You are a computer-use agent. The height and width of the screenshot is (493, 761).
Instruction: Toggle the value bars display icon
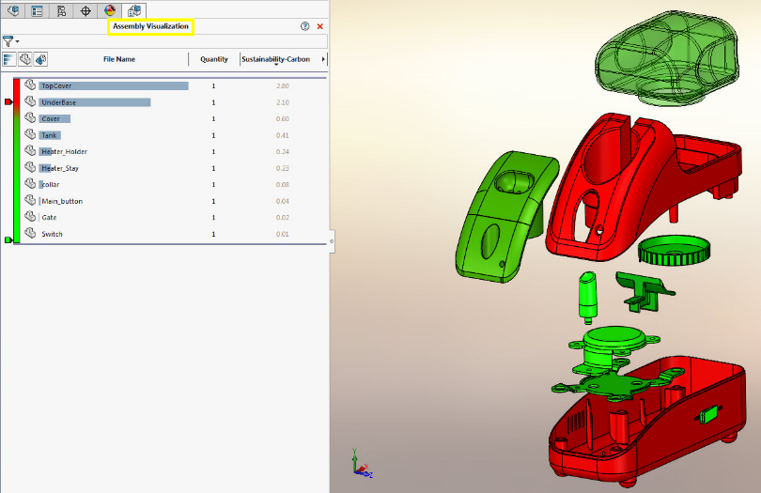(x=9, y=59)
